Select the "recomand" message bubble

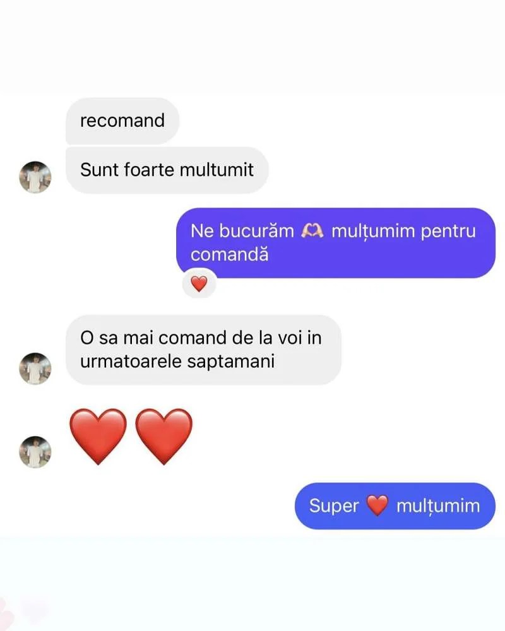click(x=122, y=121)
